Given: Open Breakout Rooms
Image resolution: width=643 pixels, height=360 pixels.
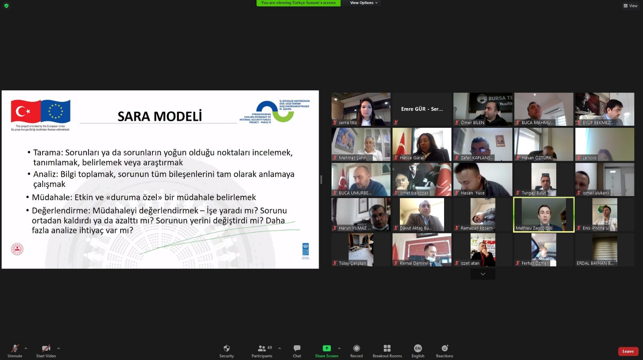Looking at the screenshot, I should click(387, 349).
